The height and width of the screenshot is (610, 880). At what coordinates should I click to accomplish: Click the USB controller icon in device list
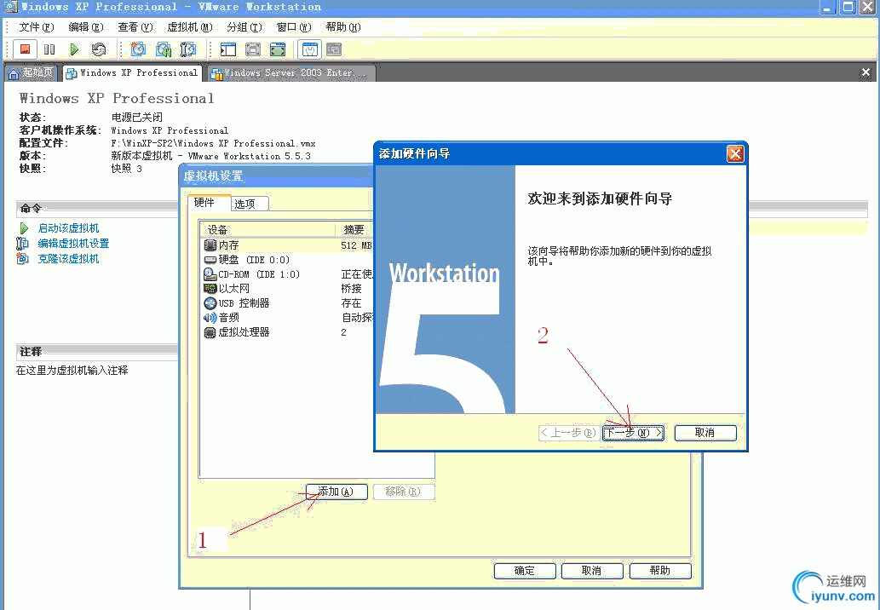[210, 303]
